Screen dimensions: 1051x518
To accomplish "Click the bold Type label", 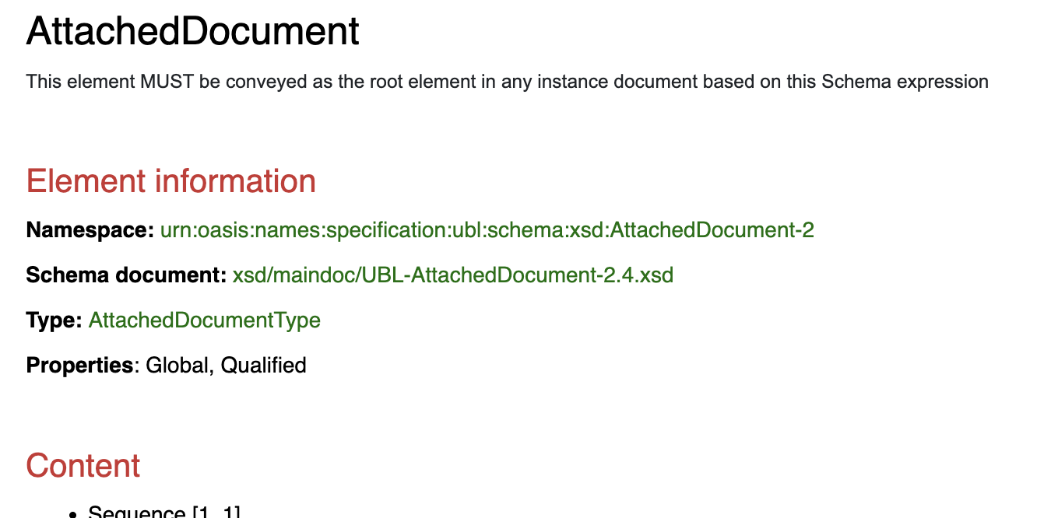I will pos(54,320).
